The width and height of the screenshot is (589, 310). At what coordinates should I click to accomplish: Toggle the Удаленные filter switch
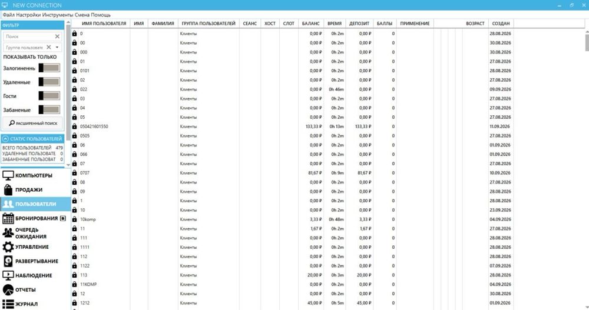pos(49,82)
